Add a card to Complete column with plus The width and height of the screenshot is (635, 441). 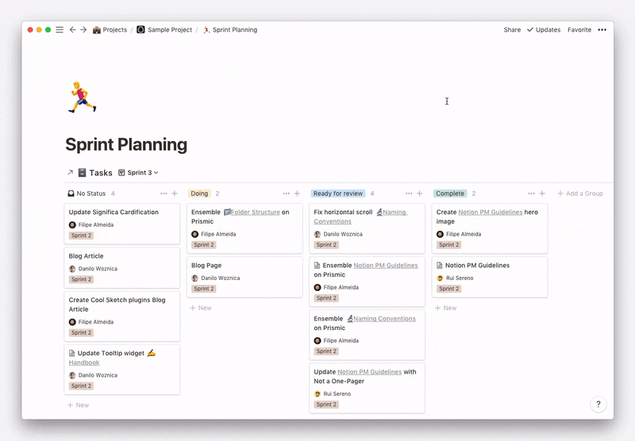(x=542, y=194)
